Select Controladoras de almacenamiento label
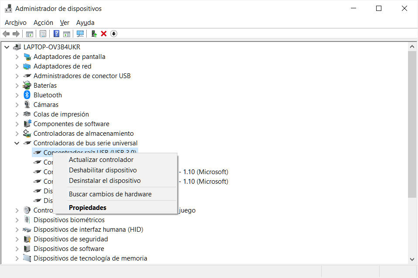This screenshot has height=278, width=418. 83,134
